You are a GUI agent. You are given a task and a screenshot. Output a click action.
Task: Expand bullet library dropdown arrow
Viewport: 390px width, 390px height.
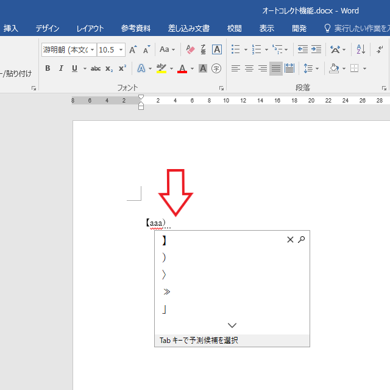click(246, 49)
